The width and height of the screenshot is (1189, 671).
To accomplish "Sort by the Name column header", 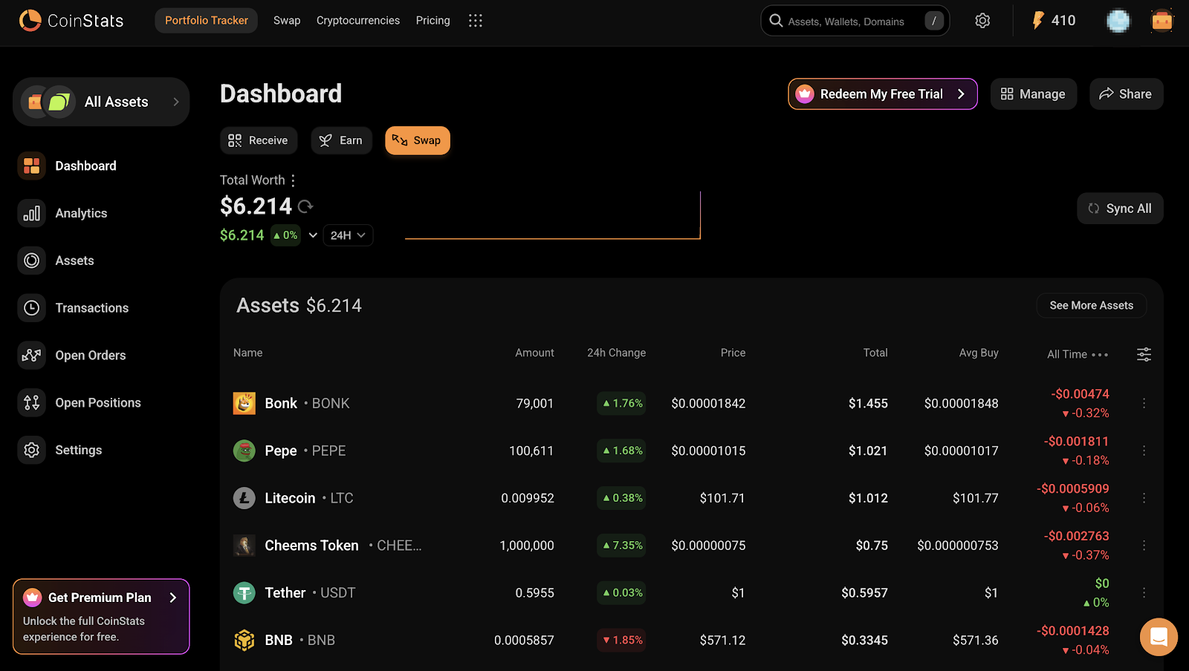I will 248,353.
